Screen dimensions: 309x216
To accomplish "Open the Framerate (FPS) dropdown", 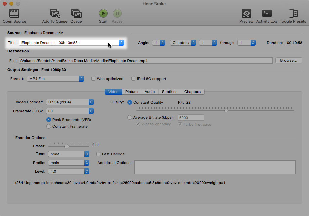I will [x=70, y=111].
